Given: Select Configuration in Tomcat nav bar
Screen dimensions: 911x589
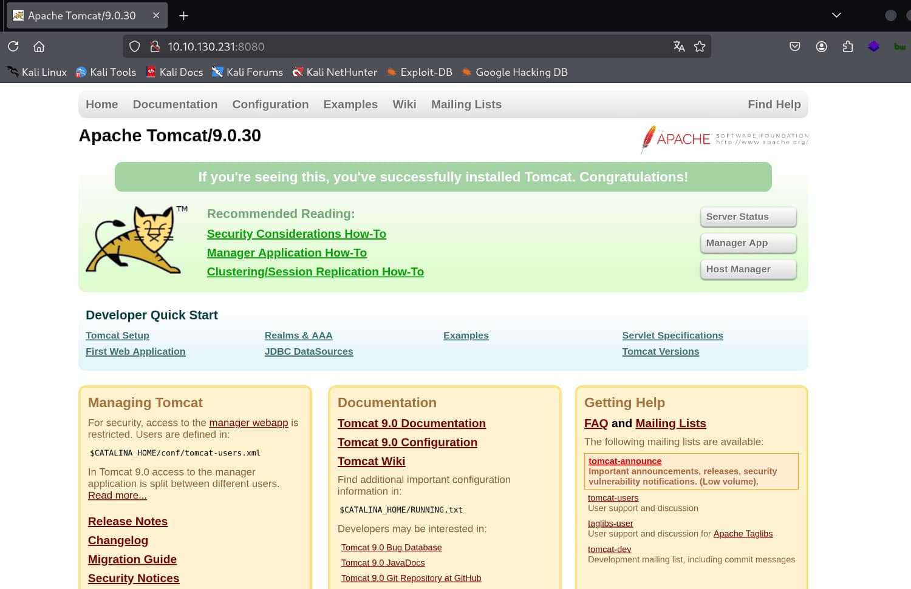Looking at the screenshot, I should tap(270, 104).
